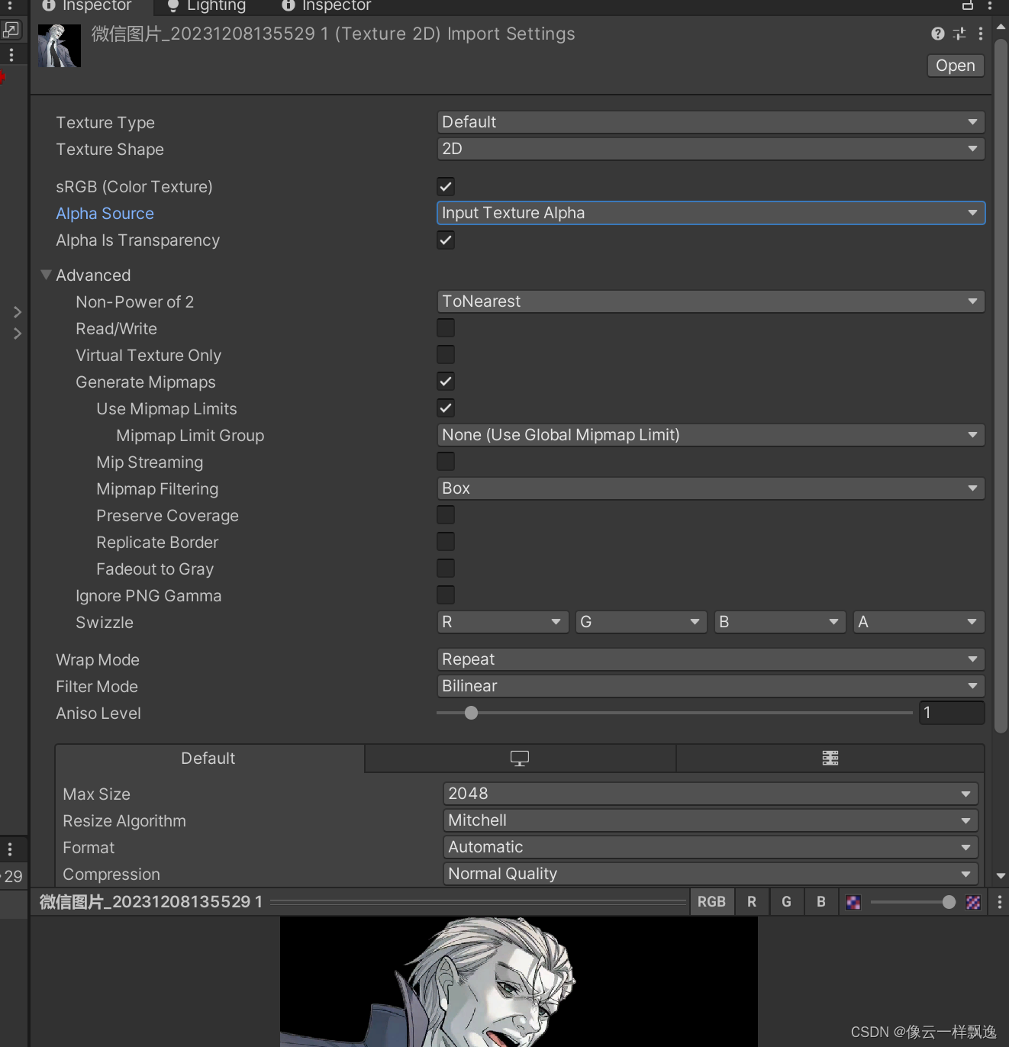Open the Swizzle B channel dropdown
This screenshot has height=1047, width=1009.
780,622
